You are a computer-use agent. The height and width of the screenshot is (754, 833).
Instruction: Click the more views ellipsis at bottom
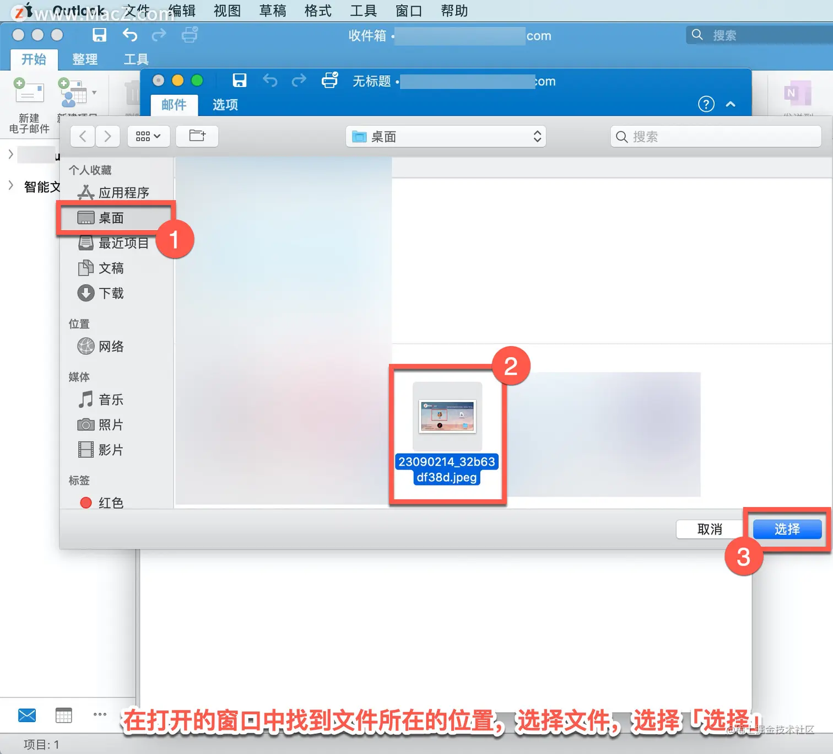click(100, 714)
